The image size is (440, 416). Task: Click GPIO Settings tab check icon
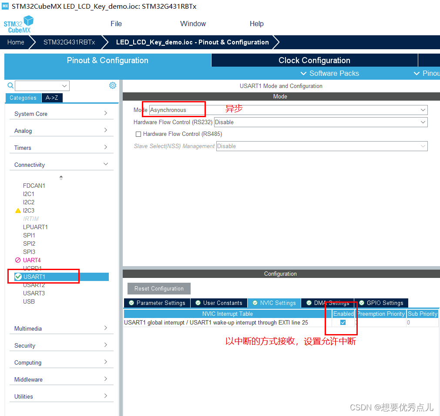362,303
